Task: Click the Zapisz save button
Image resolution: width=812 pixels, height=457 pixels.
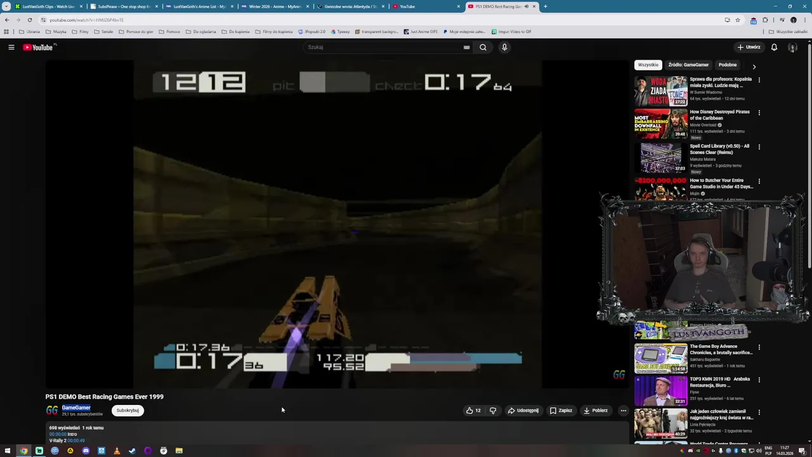Action: 561,410
